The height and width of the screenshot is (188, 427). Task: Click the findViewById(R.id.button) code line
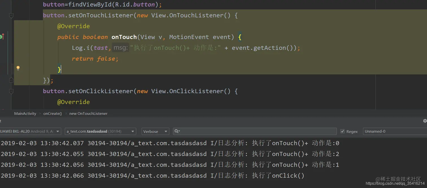point(102,5)
